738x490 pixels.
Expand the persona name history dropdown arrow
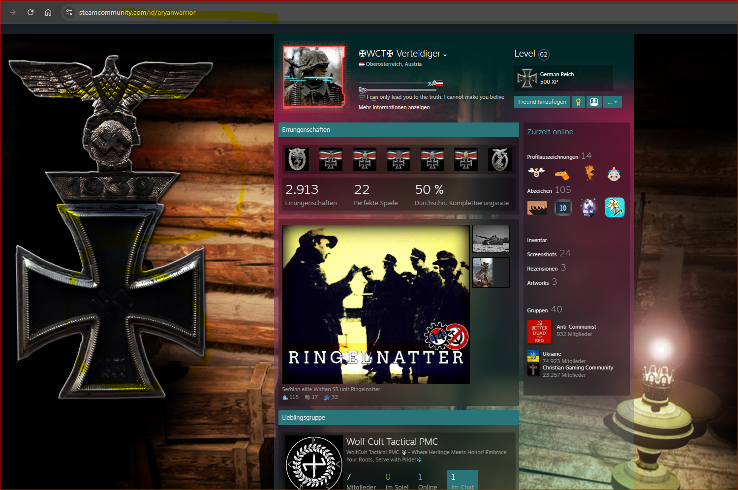tap(445, 55)
